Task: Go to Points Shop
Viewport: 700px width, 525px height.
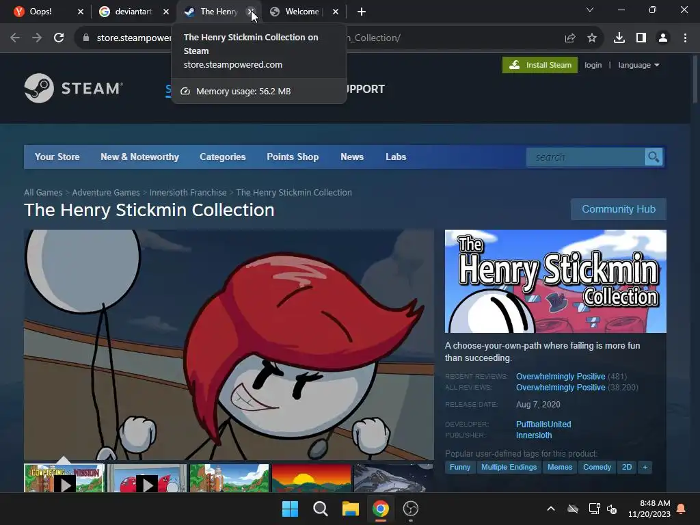Action: click(293, 157)
